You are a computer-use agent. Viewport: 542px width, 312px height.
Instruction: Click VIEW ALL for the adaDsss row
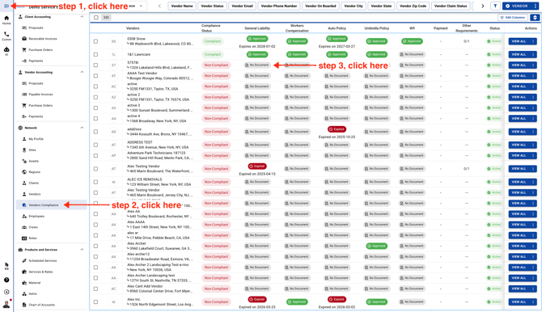click(519, 132)
